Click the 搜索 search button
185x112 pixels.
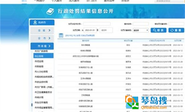[159, 30]
